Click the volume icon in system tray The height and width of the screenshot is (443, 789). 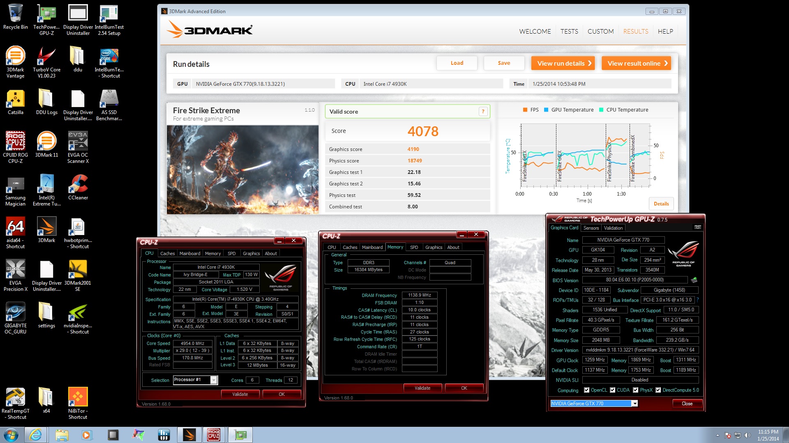747,435
